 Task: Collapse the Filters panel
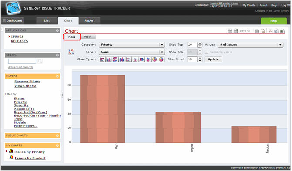click(57, 76)
